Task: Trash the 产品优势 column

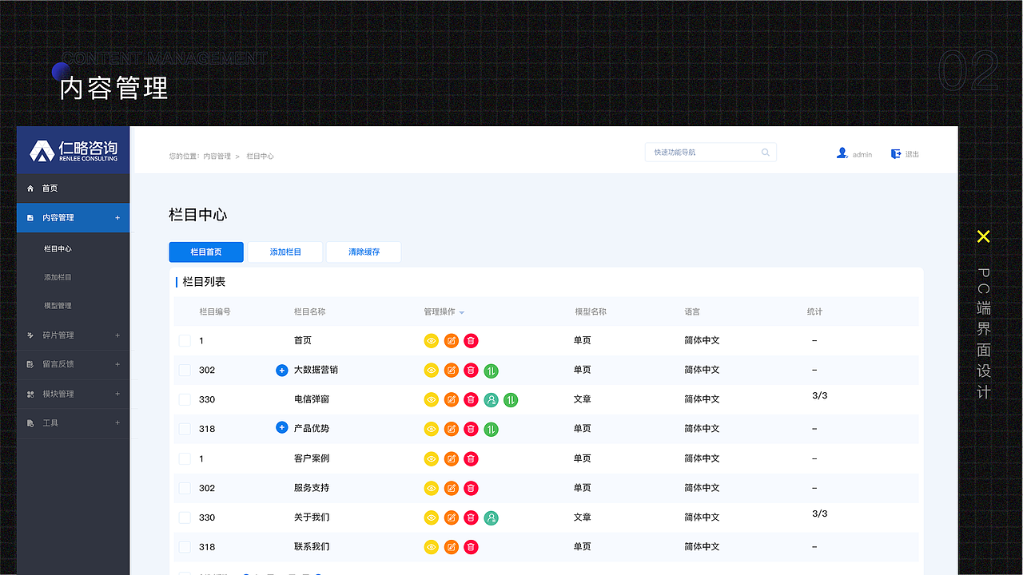Action: tap(472, 430)
